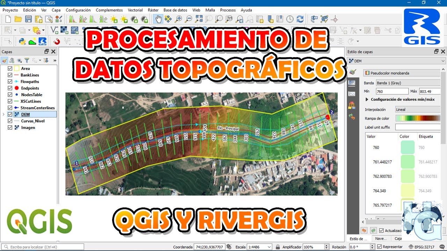Click the Add Vector Layer icon
This screenshot has height=251, width=447.
54,30
